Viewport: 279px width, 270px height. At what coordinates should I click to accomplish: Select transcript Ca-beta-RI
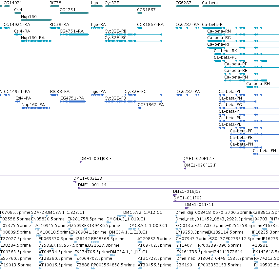(213, 25)
